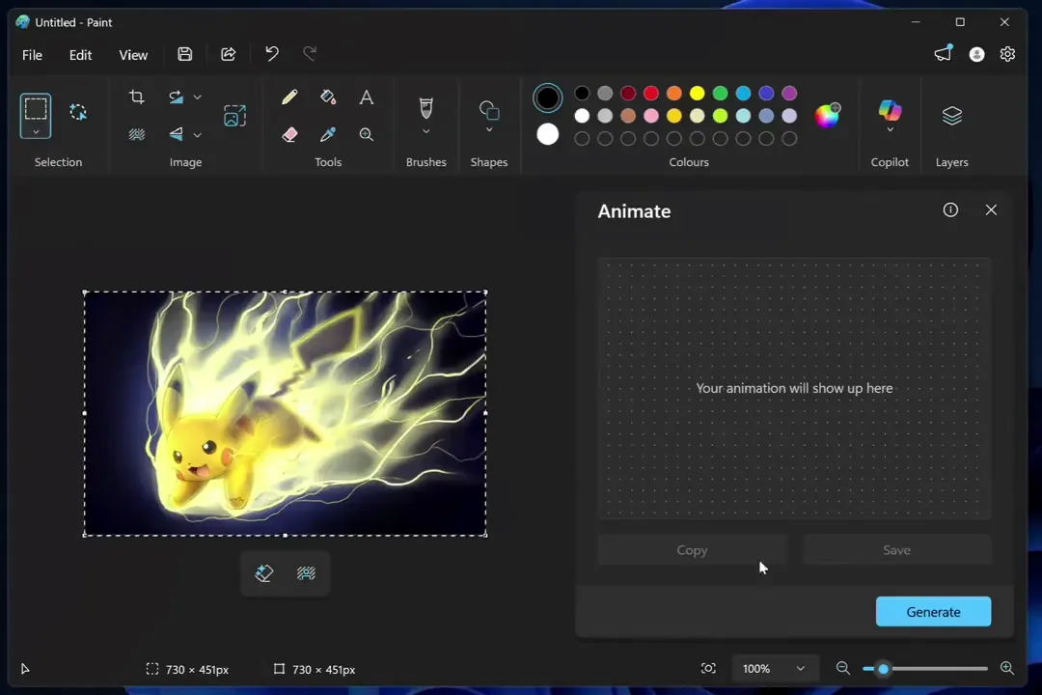
Task: Open the Brushes dropdown arrow
Action: point(426,131)
